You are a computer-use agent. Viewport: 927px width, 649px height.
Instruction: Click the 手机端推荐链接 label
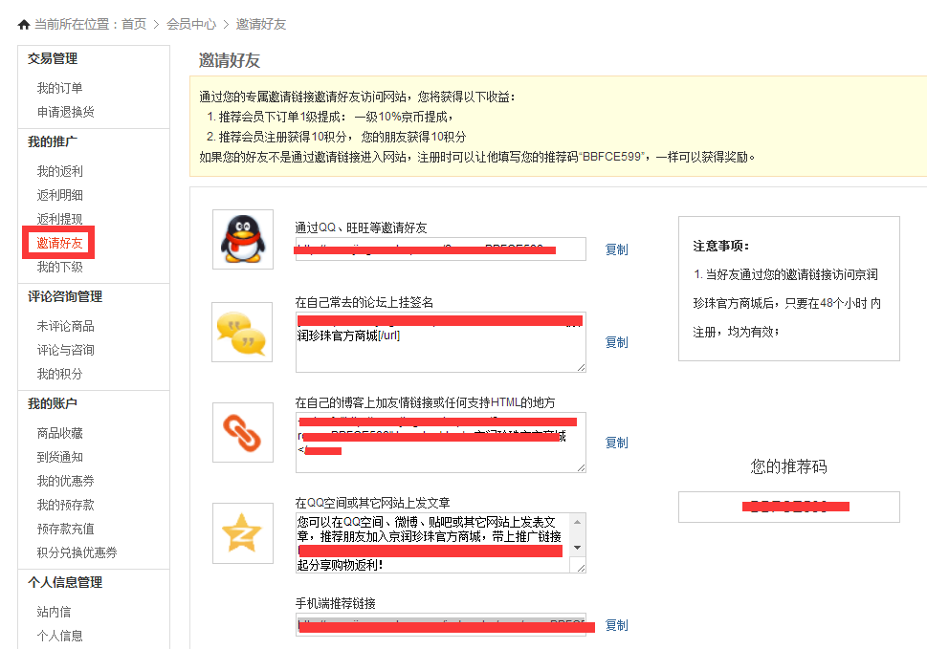click(335, 603)
